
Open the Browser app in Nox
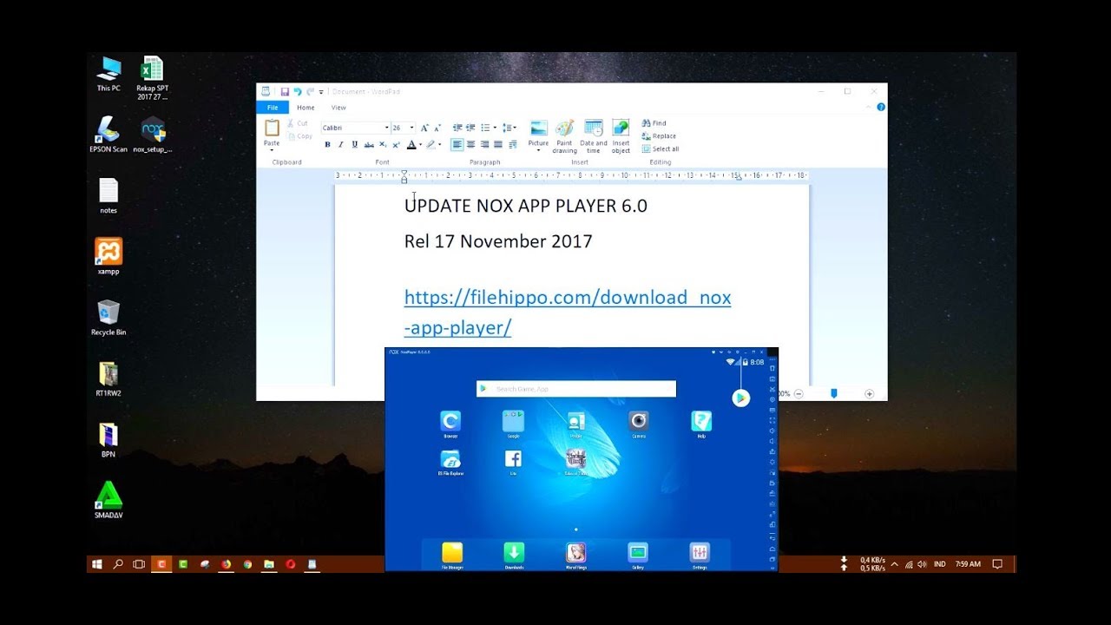pyautogui.click(x=450, y=421)
